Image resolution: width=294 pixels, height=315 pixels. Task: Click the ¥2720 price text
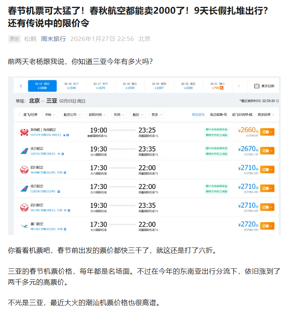248,224
